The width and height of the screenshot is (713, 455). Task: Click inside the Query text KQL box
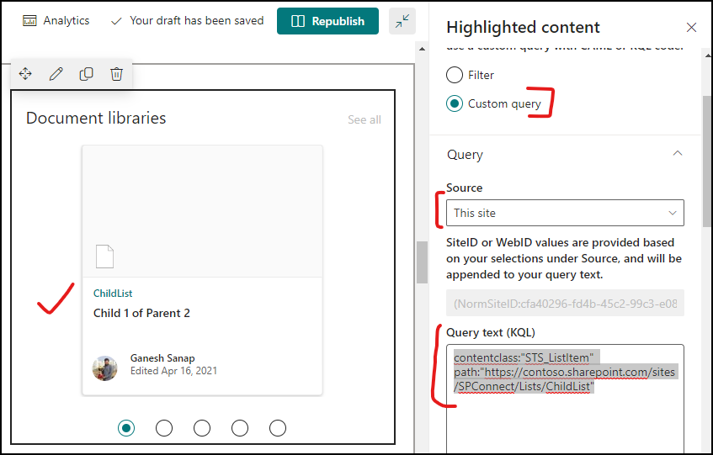coord(565,399)
